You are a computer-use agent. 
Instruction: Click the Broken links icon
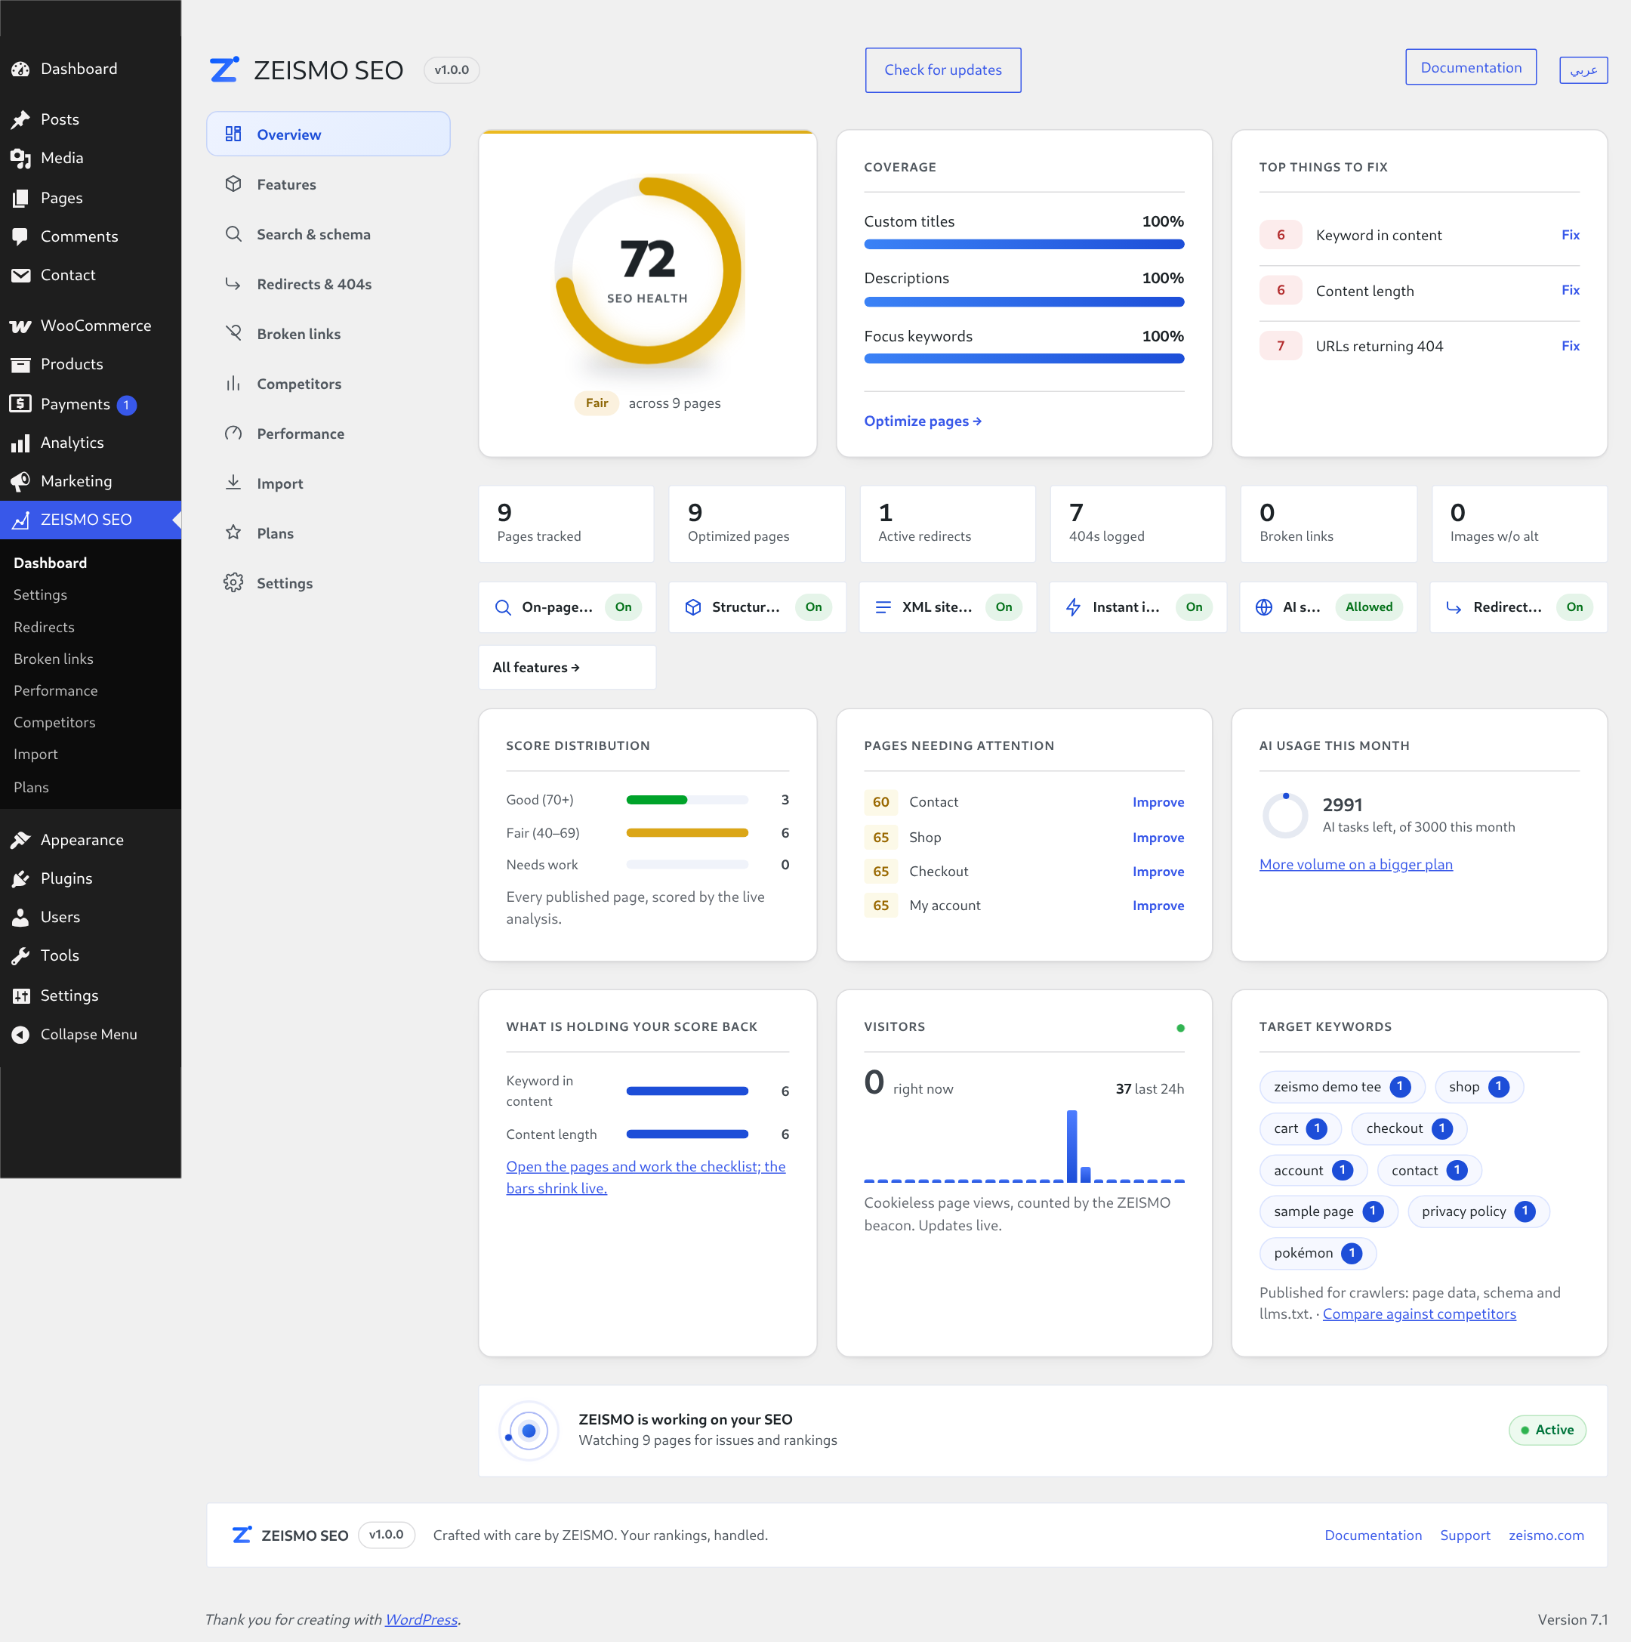coord(233,333)
